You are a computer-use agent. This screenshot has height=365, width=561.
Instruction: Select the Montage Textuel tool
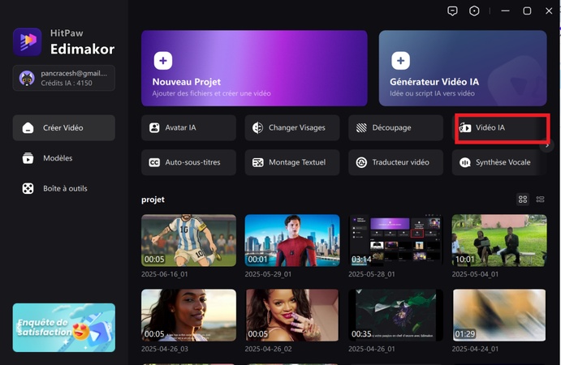tap(291, 162)
